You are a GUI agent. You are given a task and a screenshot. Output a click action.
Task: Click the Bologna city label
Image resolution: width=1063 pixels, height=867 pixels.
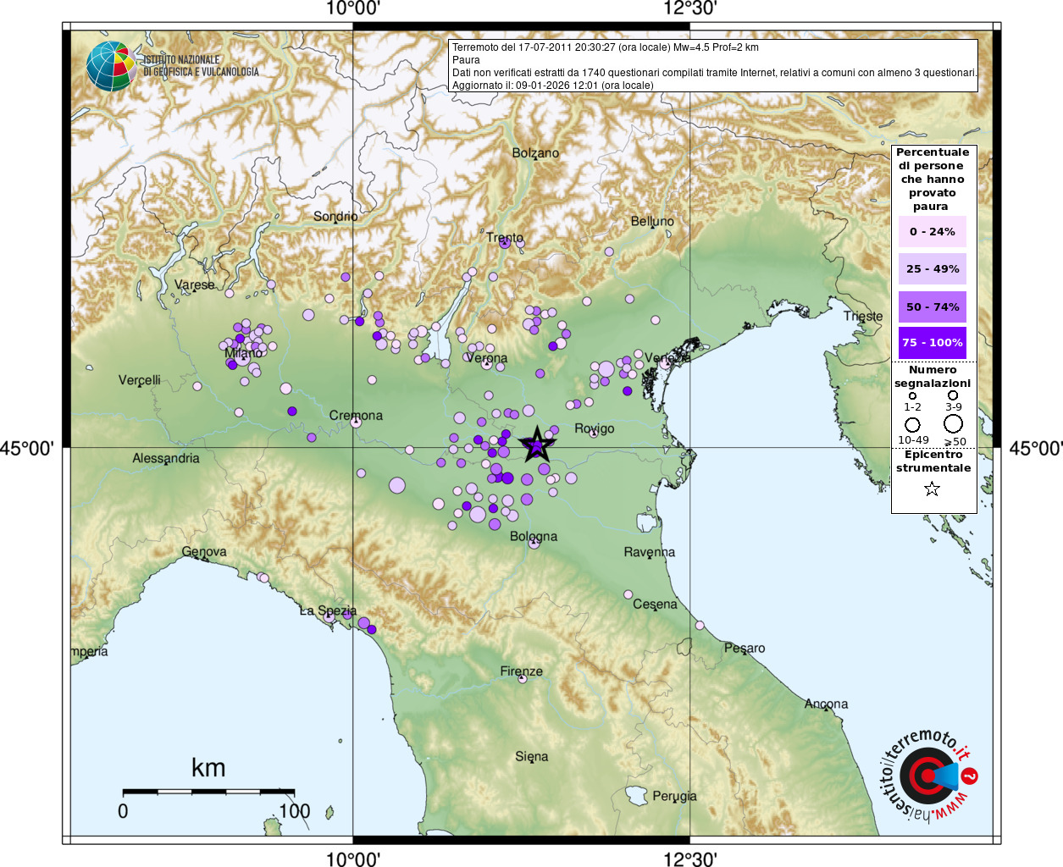tap(534, 537)
